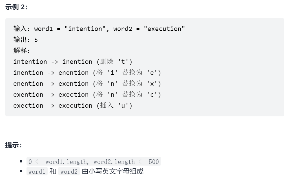
Task: Click the exention -> exection step line
Action: [87, 94]
